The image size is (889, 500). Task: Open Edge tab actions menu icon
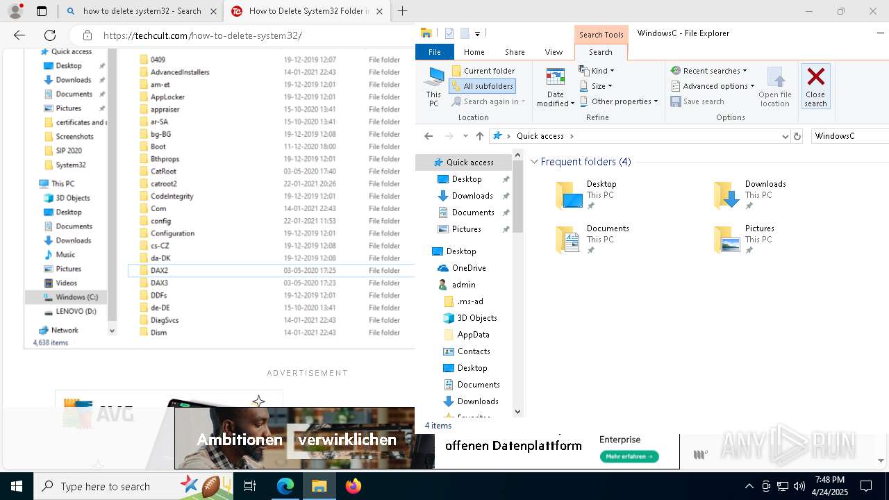42,11
